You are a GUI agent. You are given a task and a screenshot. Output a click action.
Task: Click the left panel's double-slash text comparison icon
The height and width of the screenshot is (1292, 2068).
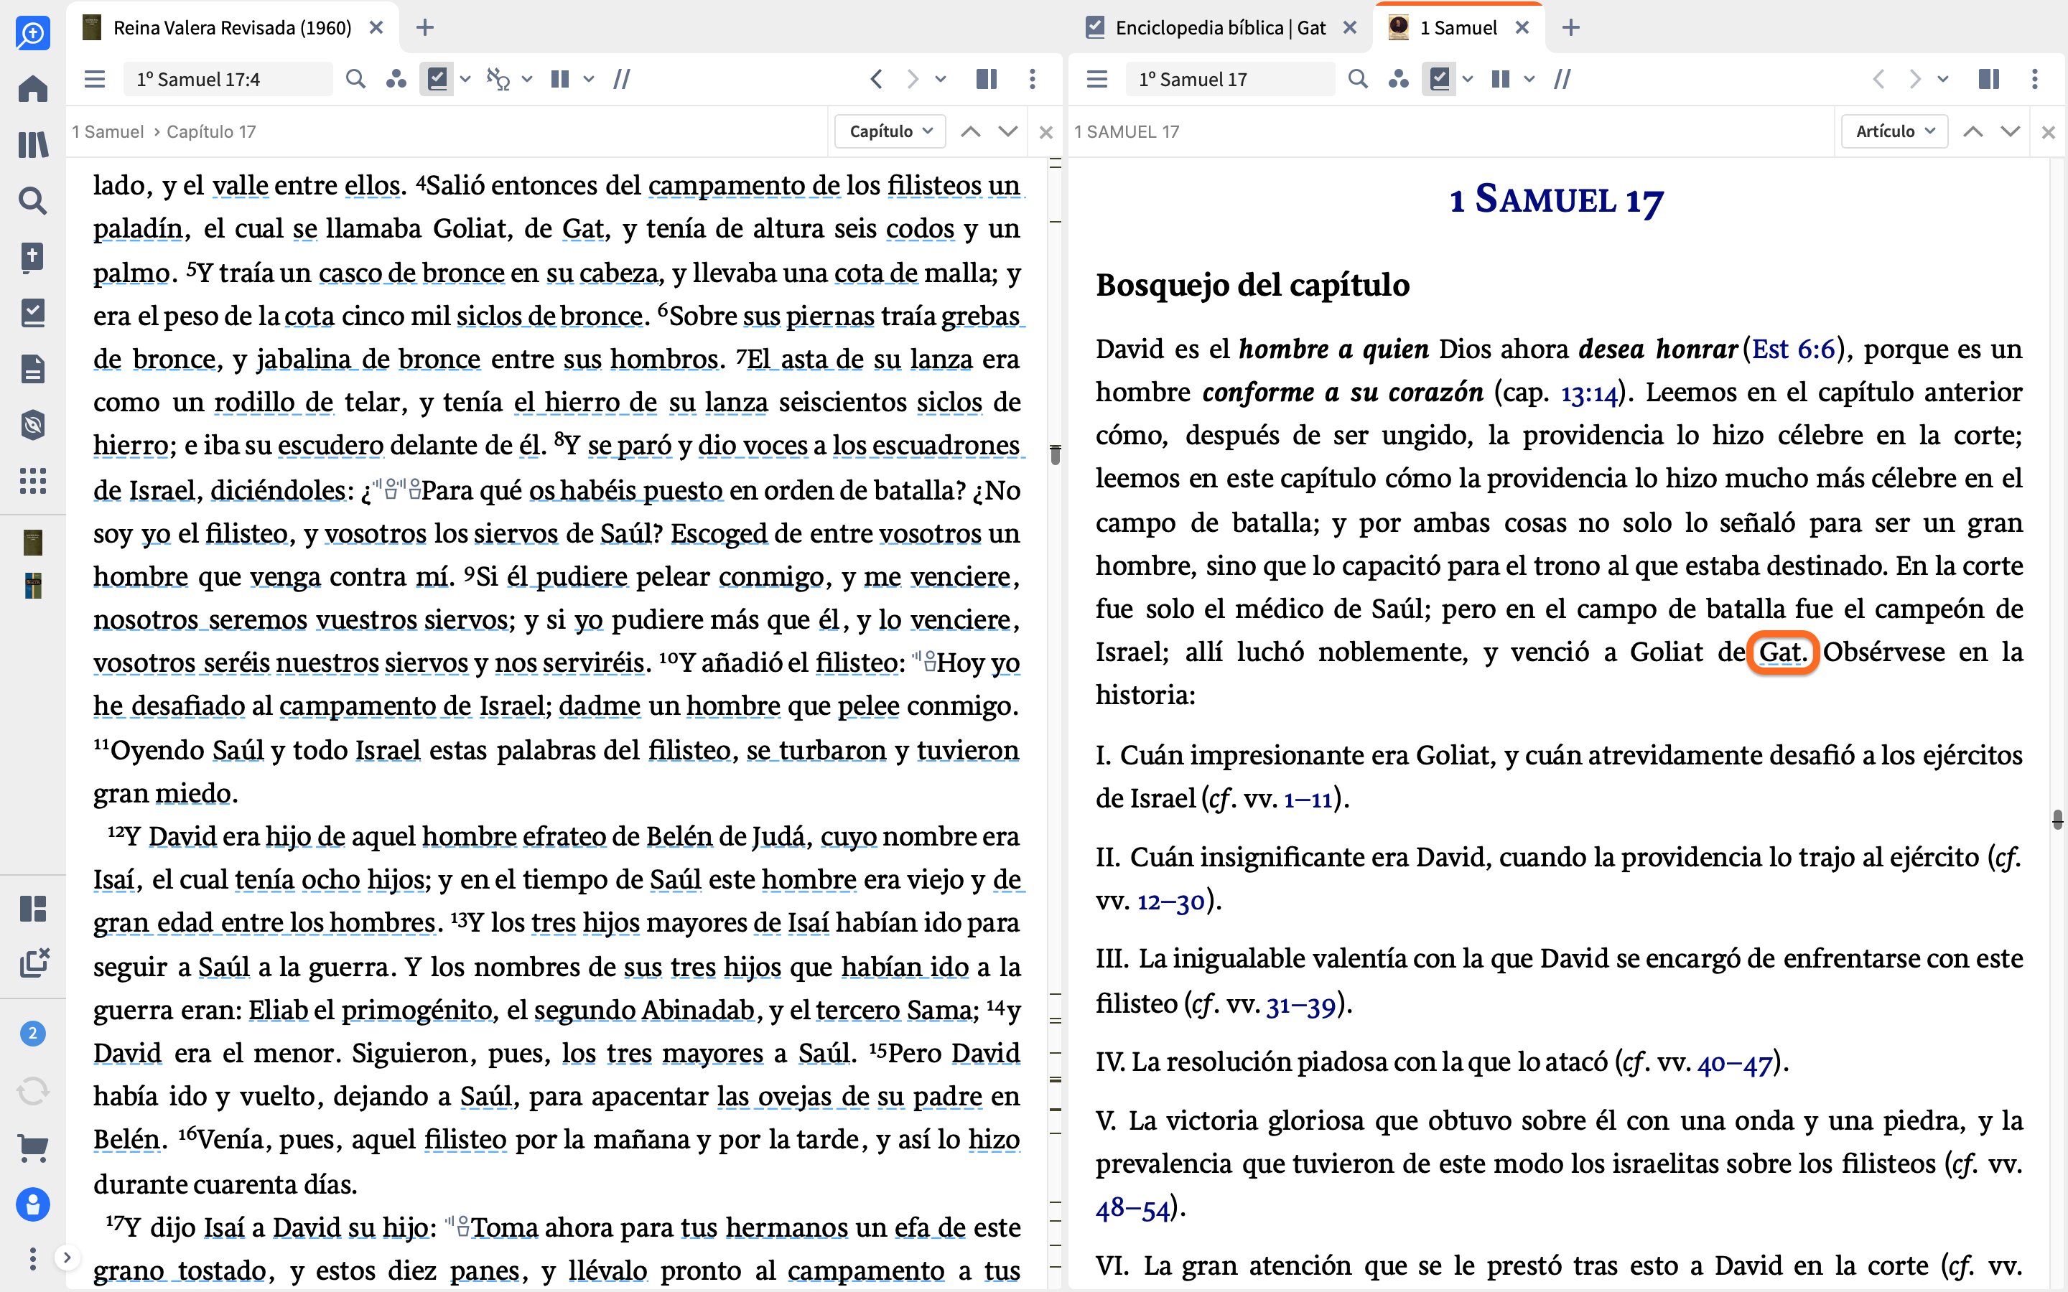[621, 80]
